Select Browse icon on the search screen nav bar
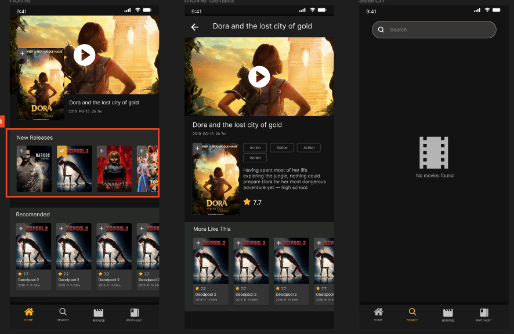The width and height of the screenshot is (514, 334). click(448, 314)
